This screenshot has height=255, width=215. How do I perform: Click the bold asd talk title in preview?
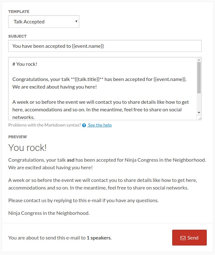pos(71,160)
